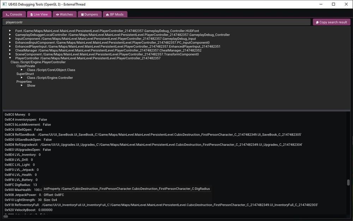Click the LVL_Inventory property row
The height and width of the screenshot is (221, 353).
click(x=23, y=155)
